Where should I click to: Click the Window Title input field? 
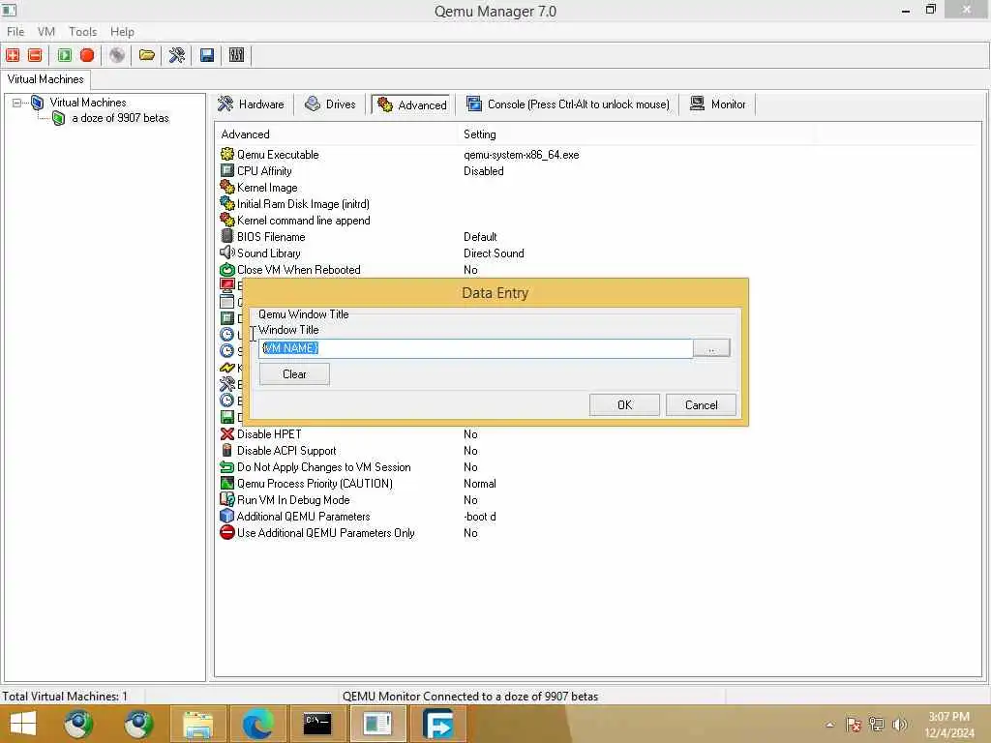click(x=475, y=348)
